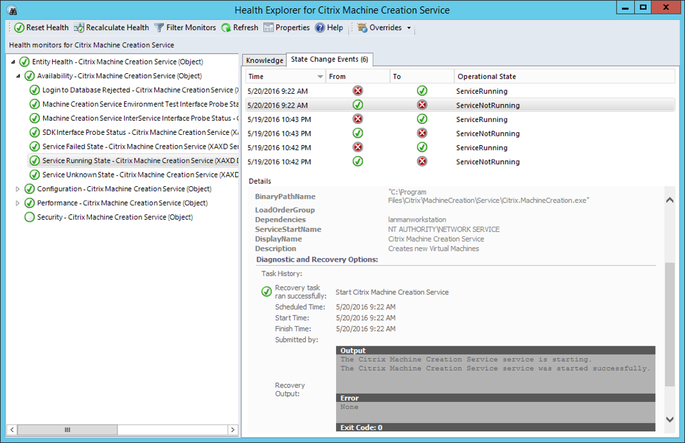This screenshot has height=443, width=685.
Task: Expand the Configuration tree node
Action: point(17,189)
